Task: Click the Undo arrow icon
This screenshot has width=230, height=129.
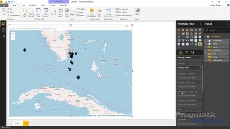Action: click(x=9, y=2)
